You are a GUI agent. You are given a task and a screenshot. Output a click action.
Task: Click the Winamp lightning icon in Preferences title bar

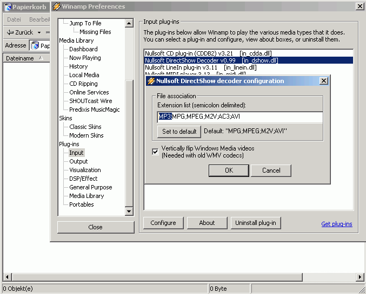56,6
